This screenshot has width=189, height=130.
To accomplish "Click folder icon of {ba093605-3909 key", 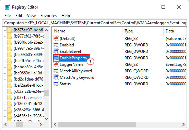I will pos(9,55).
